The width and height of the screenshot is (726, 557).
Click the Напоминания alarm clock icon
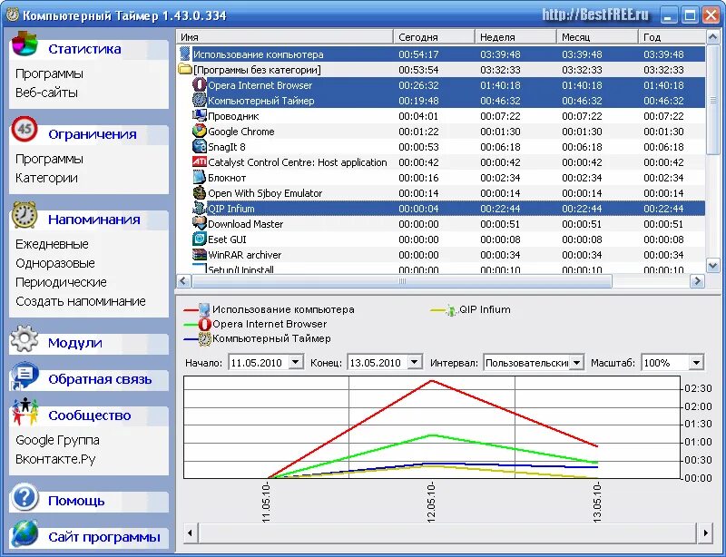pyautogui.click(x=25, y=215)
